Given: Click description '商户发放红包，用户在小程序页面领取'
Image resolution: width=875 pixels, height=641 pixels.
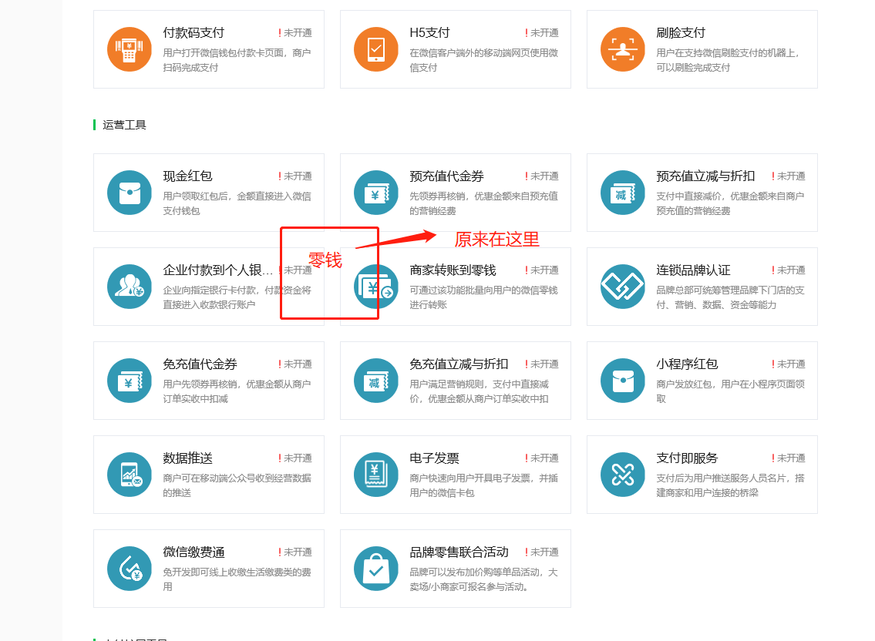Looking at the screenshot, I should [x=730, y=391].
